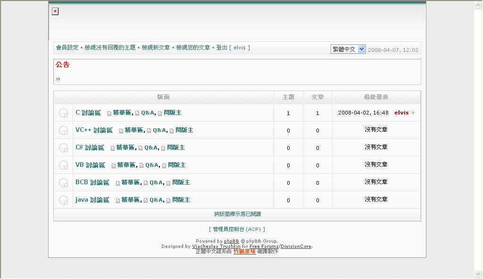The image size is (483, 279).
Task: Click subforum icon before 問版主 in C 討論區
Action: [160, 113]
